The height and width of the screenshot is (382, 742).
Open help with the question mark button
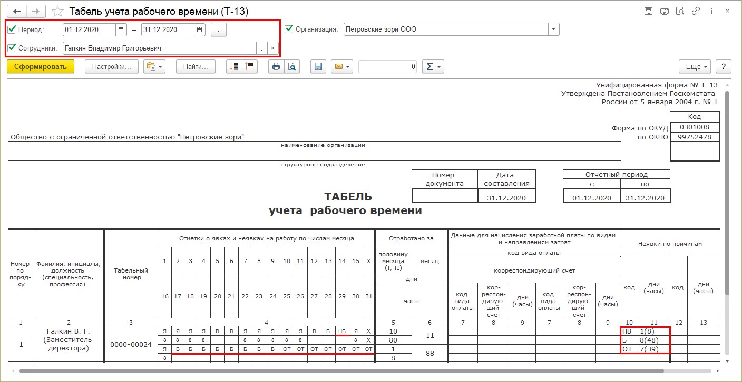tap(724, 66)
